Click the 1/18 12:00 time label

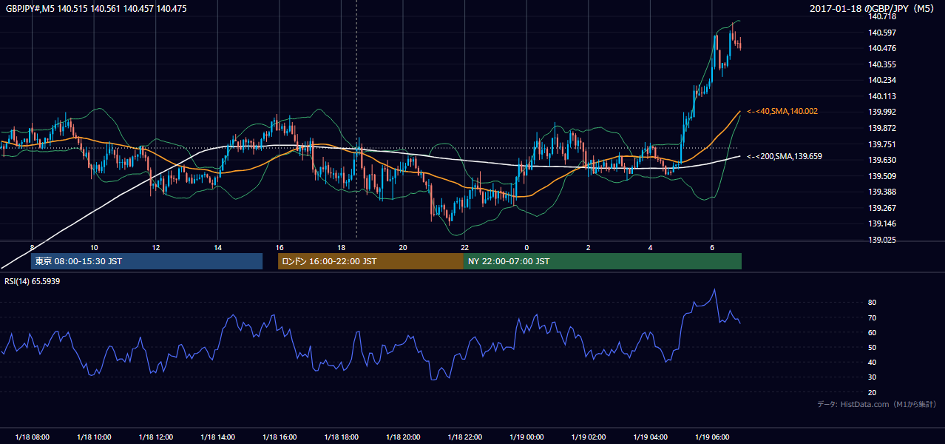click(x=155, y=437)
